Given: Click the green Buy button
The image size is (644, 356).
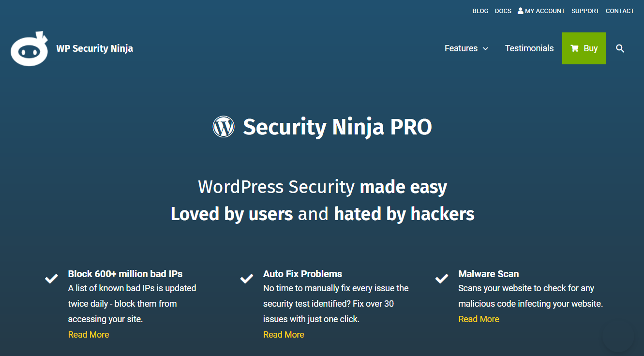Looking at the screenshot, I should 584,48.
